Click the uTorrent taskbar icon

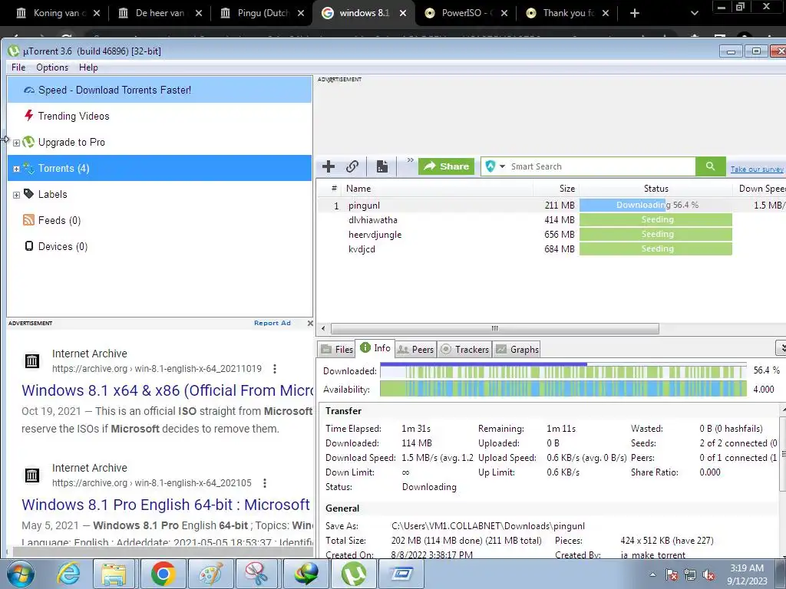point(354,574)
